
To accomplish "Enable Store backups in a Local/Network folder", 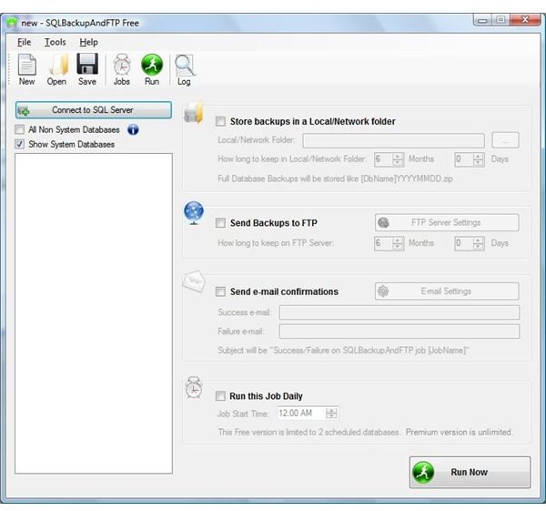I will tap(220, 122).
